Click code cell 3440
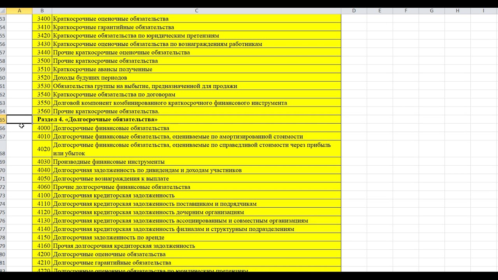 coord(42,52)
